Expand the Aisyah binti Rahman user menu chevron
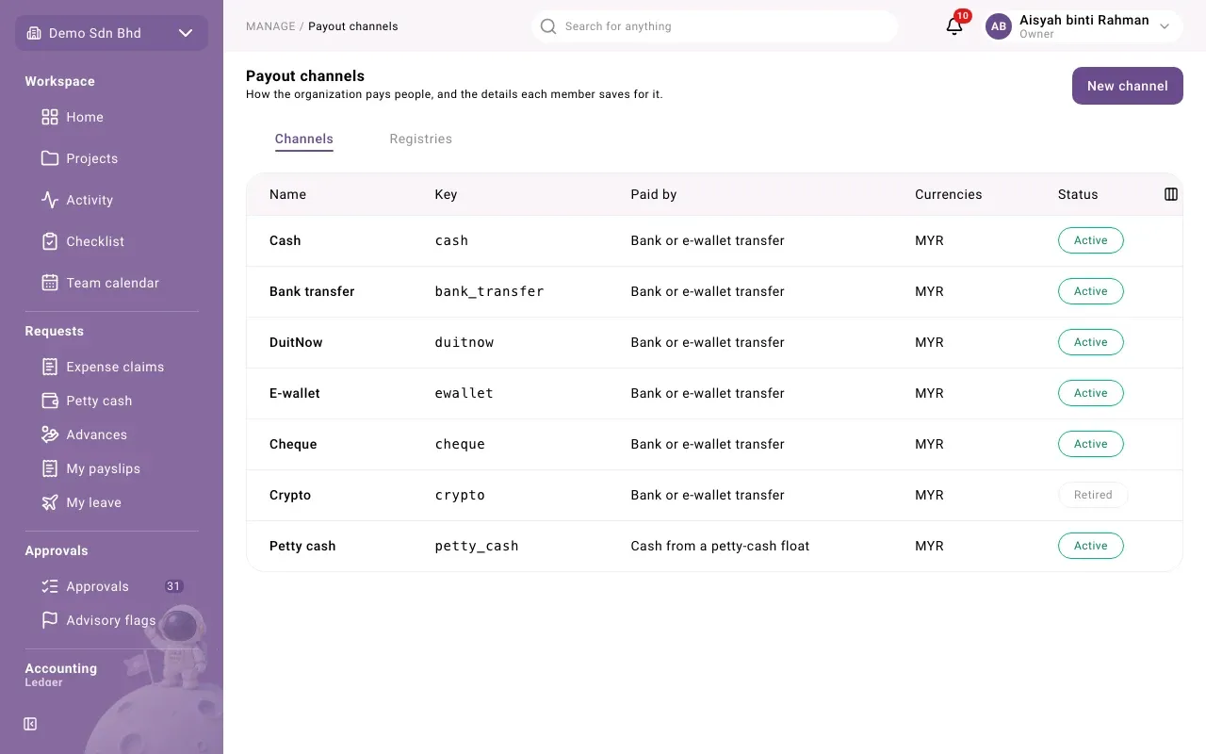The width and height of the screenshot is (1206, 754). [1165, 26]
